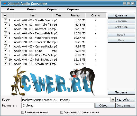Uncheck track 1 Stealth Overture checkbox
The image size is (137, 116).
point(6,20)
